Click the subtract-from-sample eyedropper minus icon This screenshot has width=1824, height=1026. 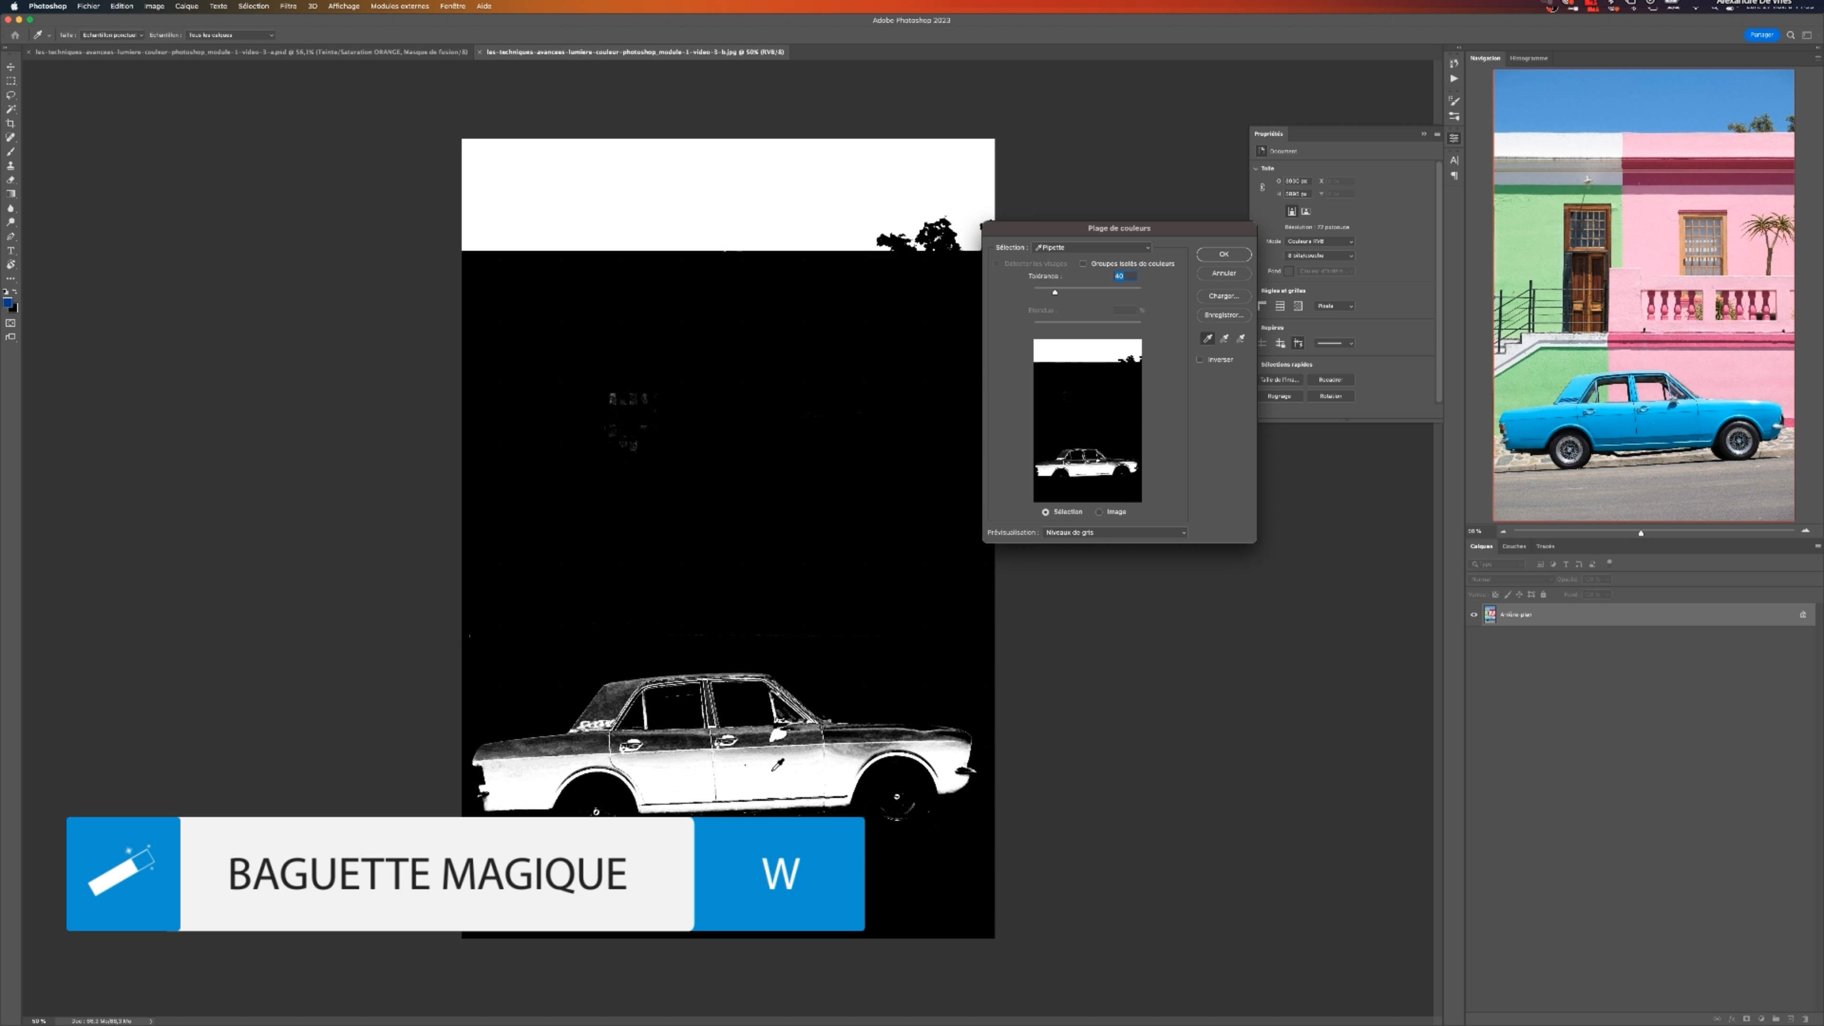[x=1241, y=339]
